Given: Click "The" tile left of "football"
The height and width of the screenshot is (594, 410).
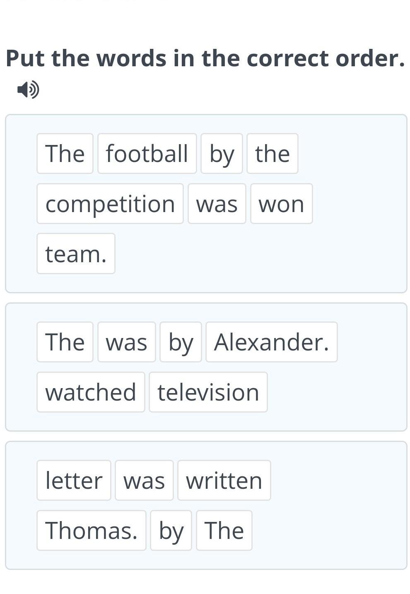Looking at the screenshot, I should tap(65, 154).
